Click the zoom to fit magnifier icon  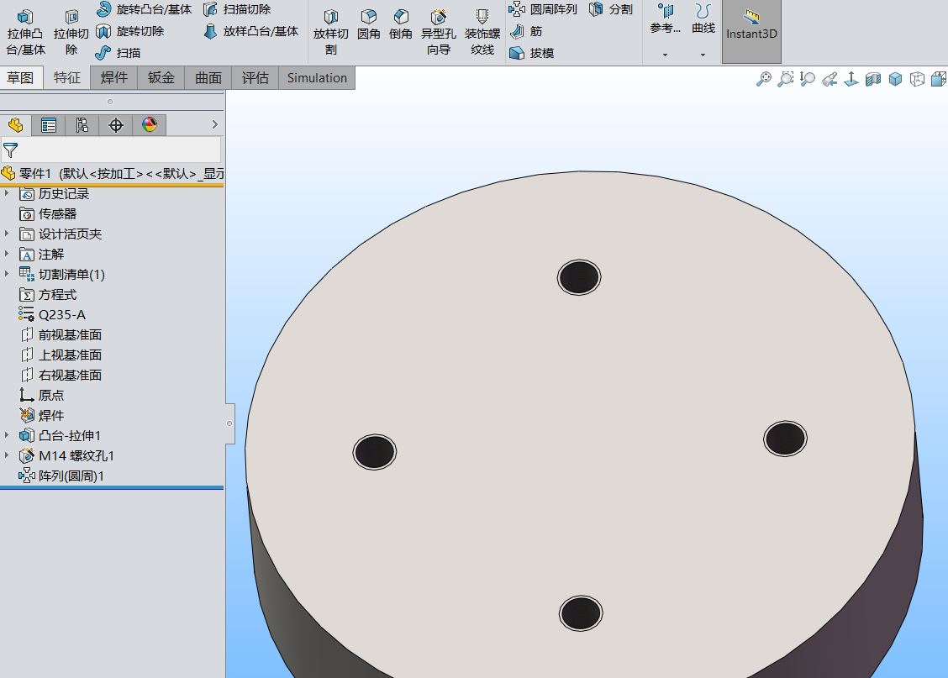pos(763,79)
